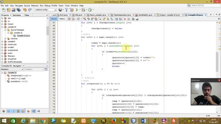Switch to the Services tab
Image resolution: width=221 pixels, height=124 pixels.
pyautogui.click(x=17, y=15)
